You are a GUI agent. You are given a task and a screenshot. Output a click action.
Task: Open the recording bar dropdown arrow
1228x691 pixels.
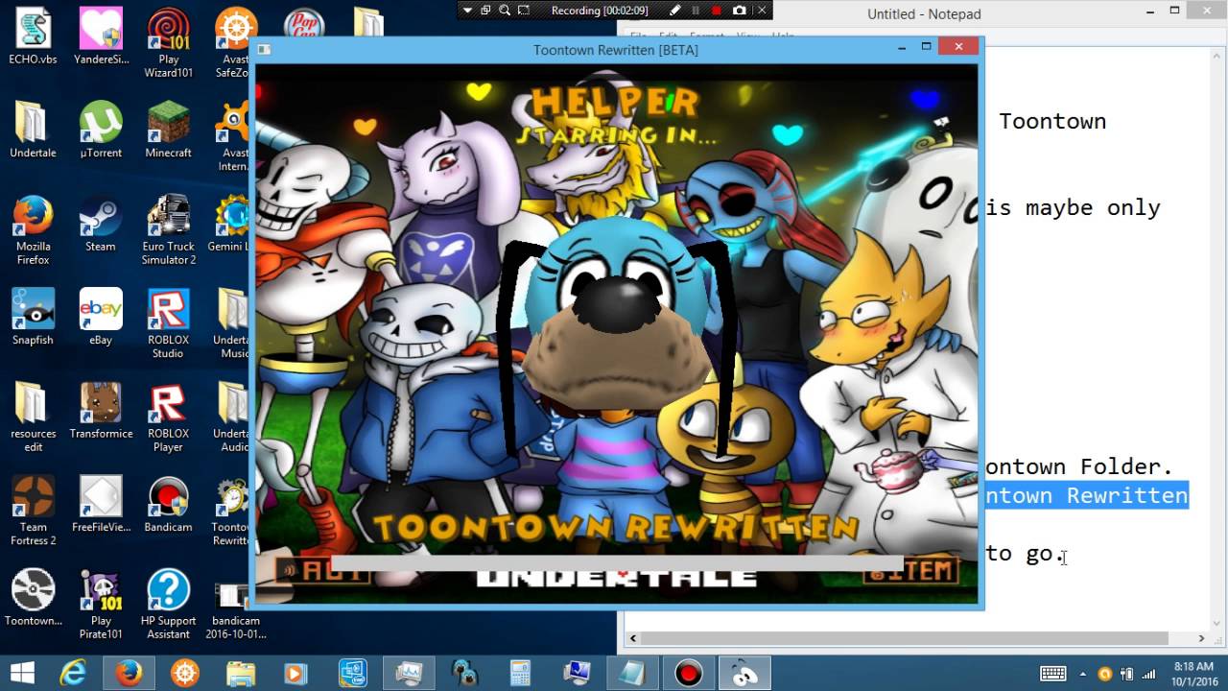tap(467, 11)
